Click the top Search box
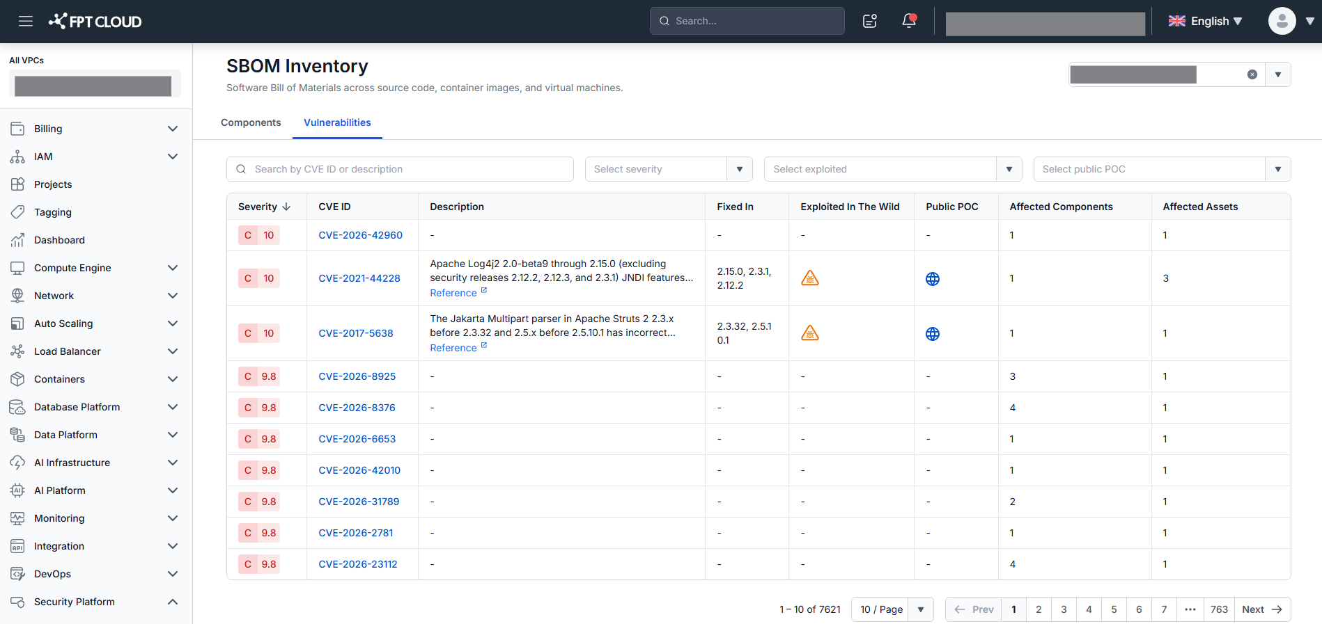1322x624 pixels. point(747,21)
